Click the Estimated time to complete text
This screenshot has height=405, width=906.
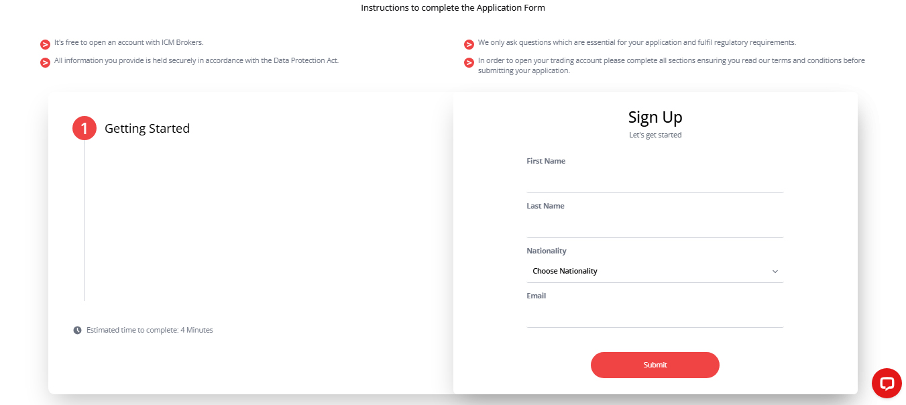tap(150, 330)
